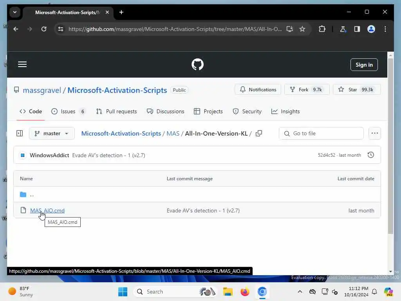The image size is (401, 301).
Task: Open the Windows Start menu
Action: 123,292
